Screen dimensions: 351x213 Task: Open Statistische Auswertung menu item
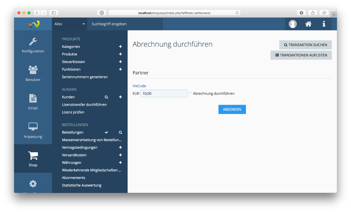pos(81,185)
